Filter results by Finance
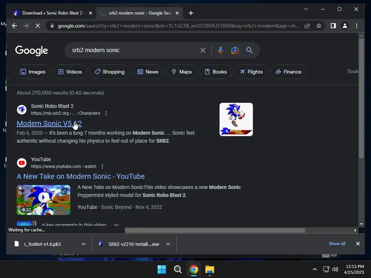Screen dimensions: 371x278 tap(288, 72)
